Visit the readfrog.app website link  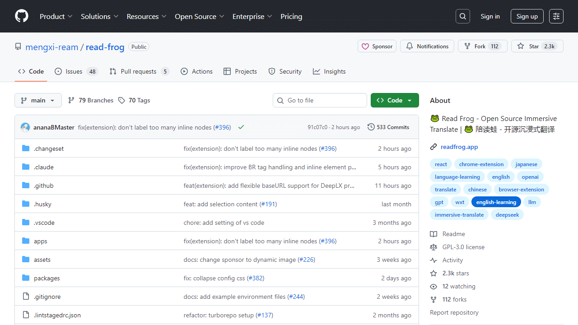point(459,147)
